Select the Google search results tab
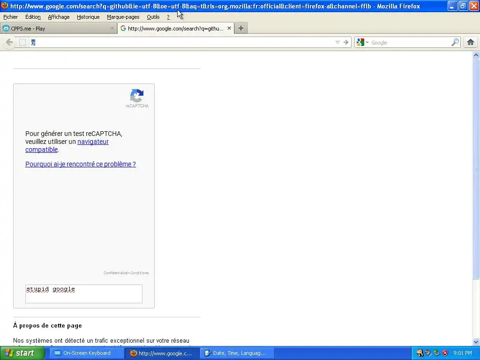 point(176,28)
